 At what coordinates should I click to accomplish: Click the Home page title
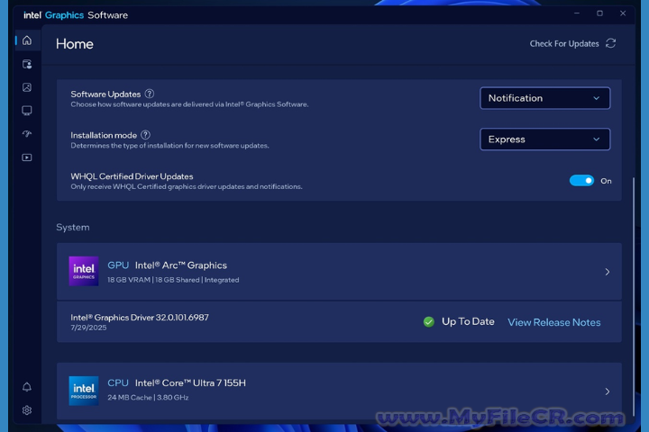point(75,44)
